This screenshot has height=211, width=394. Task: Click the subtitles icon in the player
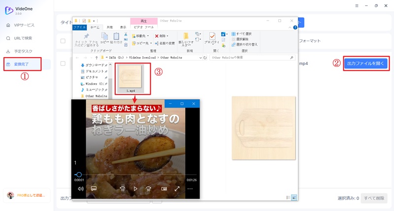coord(94,189)
